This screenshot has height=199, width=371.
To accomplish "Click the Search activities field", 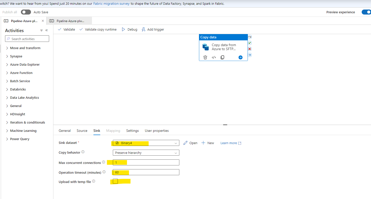I will tap(27, 39).
